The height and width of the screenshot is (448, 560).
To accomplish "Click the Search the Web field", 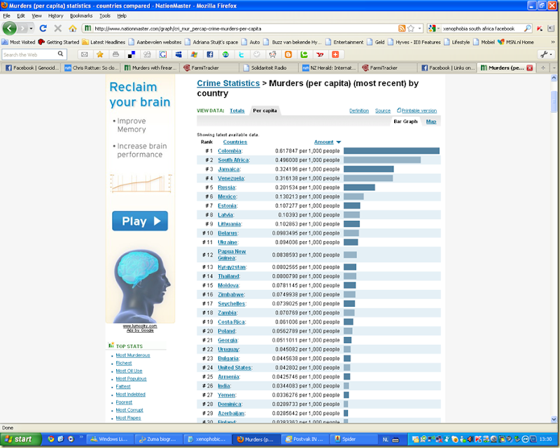I will [29, 55].
